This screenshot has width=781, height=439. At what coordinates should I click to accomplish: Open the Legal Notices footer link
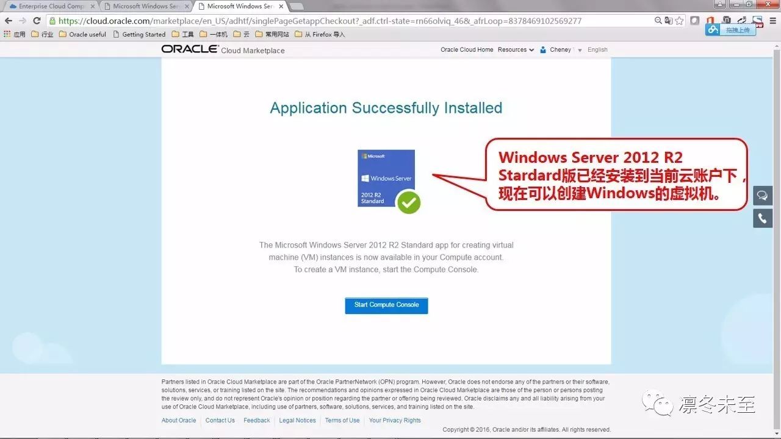click(x=298, y=421)
